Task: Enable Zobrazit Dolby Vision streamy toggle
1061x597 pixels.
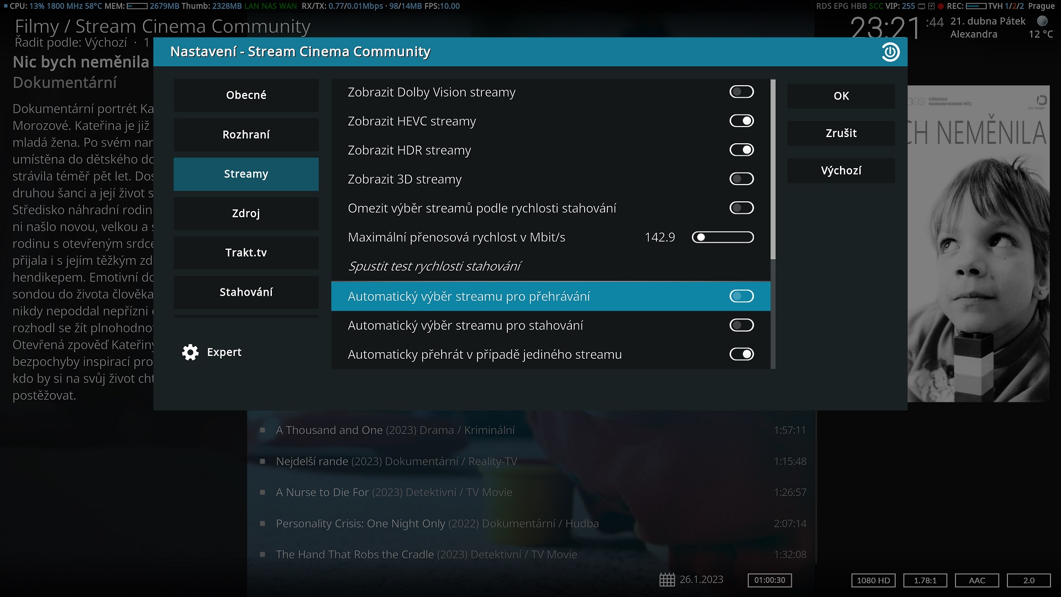Action: point(741,92)
